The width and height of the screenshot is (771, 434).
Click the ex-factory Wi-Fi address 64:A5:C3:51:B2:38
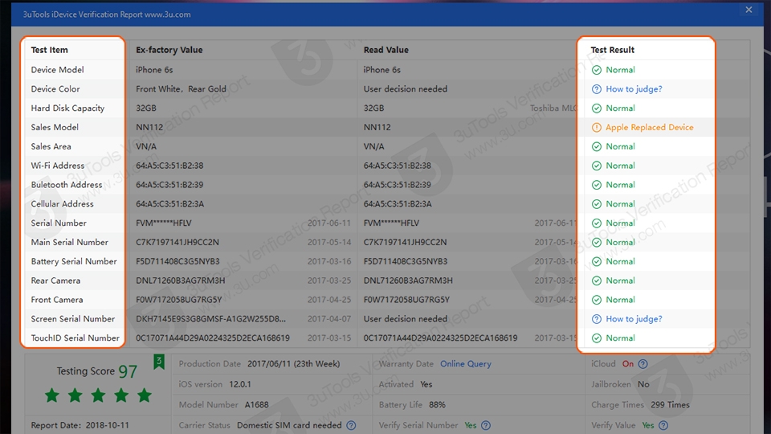pos(169,166)
